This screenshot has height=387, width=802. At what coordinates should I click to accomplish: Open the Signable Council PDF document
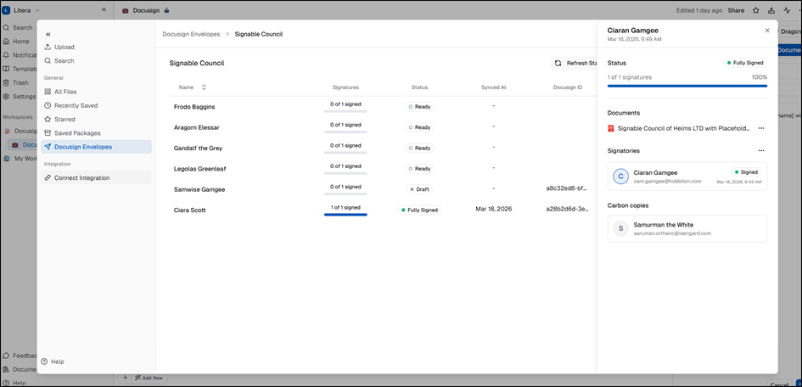pyautogui.click(x=683, y=128)
